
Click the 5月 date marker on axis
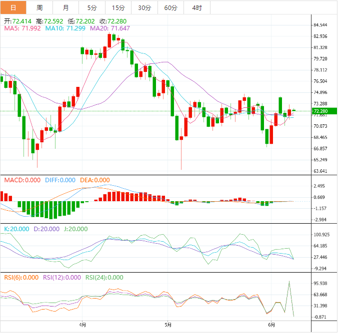pos(168,324)
